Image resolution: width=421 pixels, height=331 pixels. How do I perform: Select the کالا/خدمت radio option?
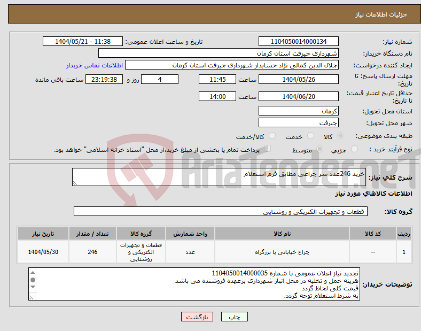point(272,136)
